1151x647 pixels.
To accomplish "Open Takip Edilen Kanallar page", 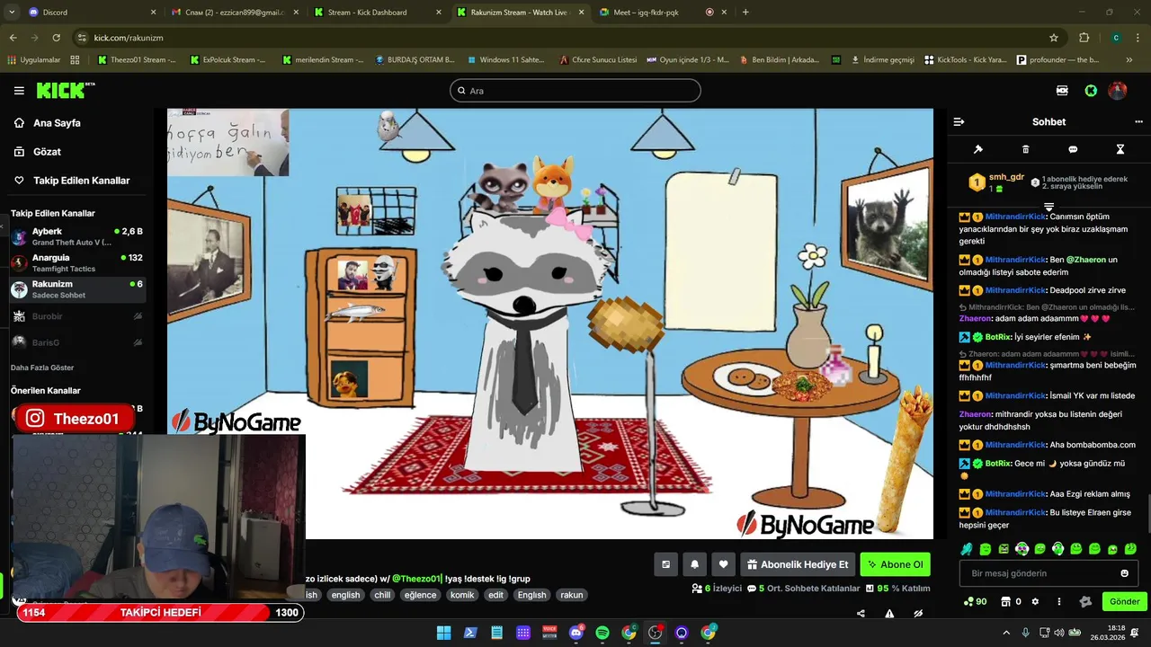I will [x=81, y=181].
